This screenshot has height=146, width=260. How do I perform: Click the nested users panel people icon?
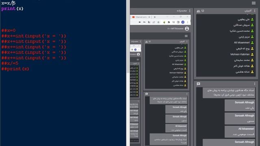pos(146,42)
